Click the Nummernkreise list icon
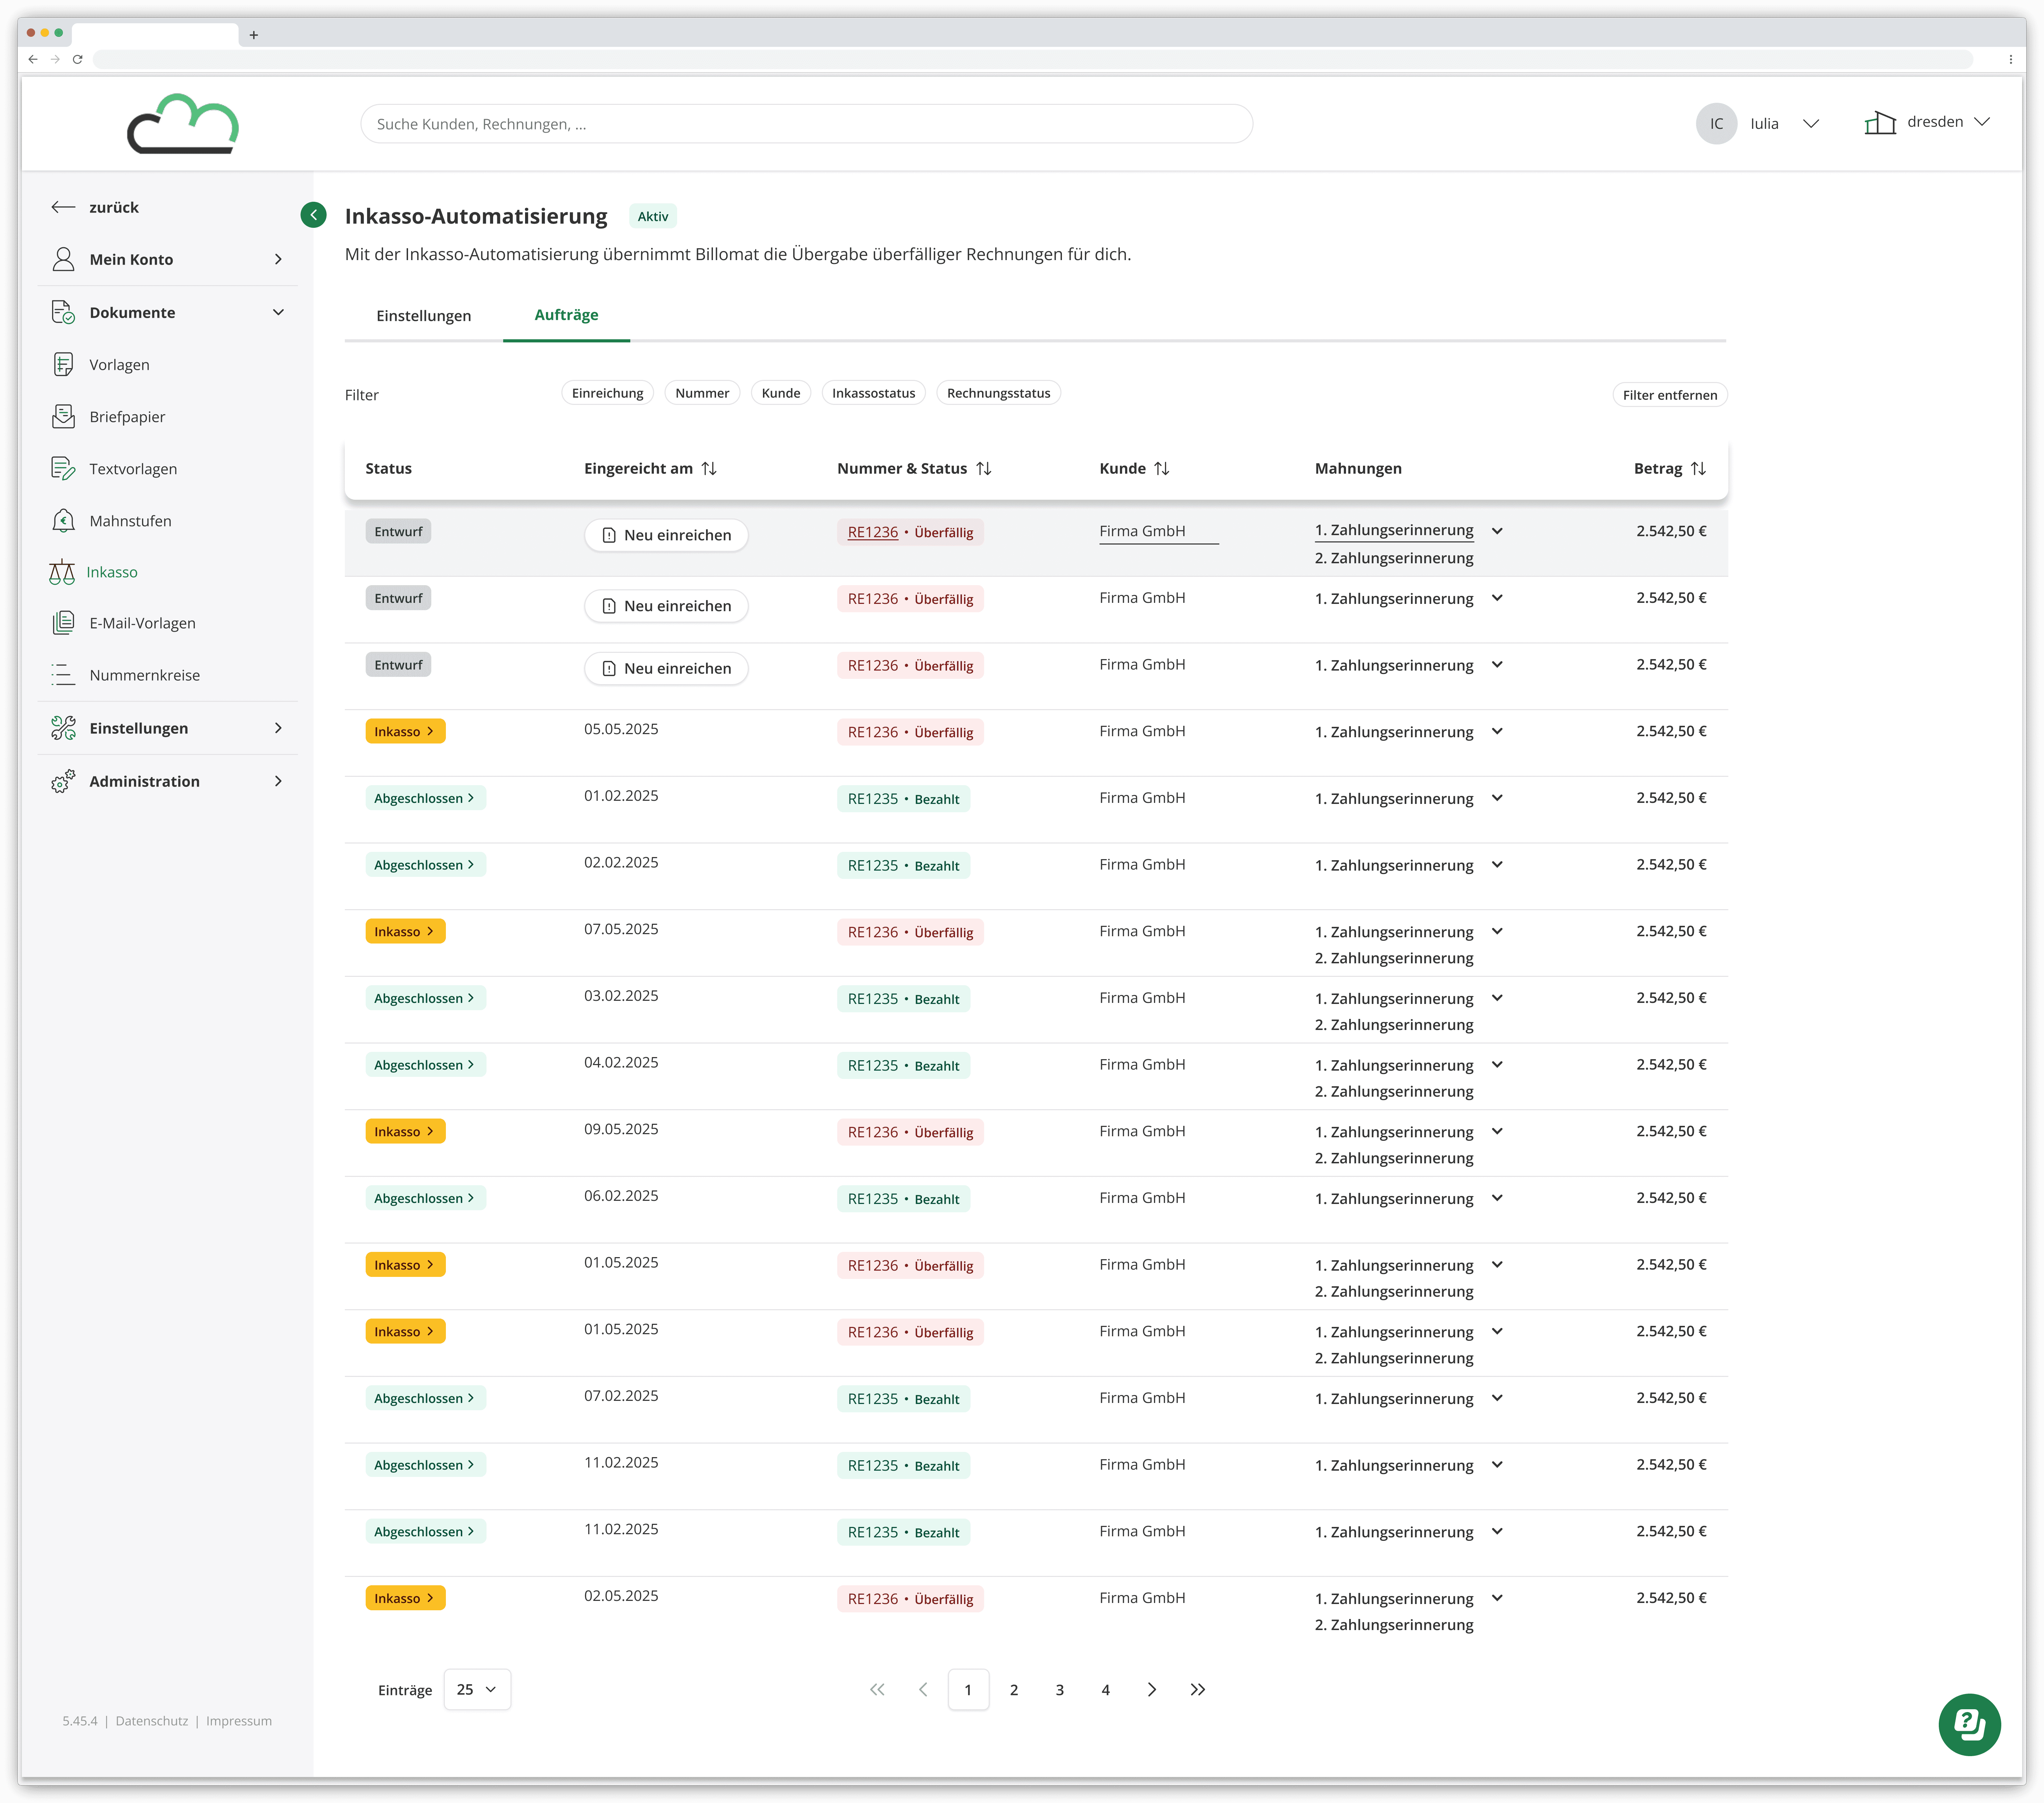 (63, 675)
